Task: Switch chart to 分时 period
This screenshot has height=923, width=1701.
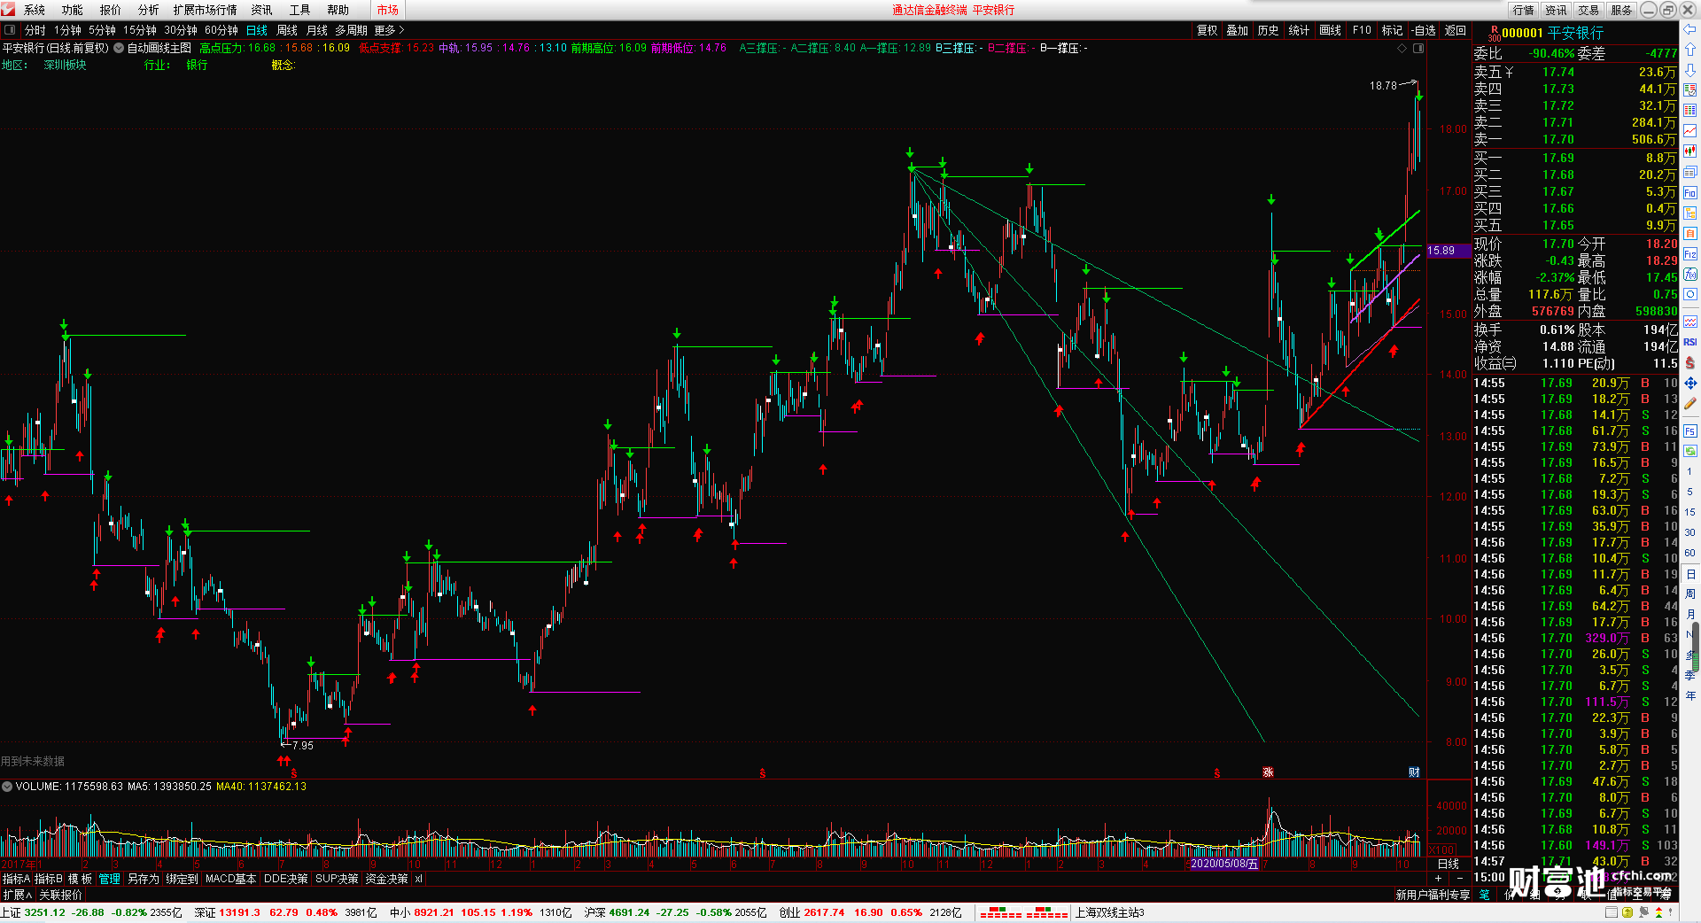Action: pos(35,30)
